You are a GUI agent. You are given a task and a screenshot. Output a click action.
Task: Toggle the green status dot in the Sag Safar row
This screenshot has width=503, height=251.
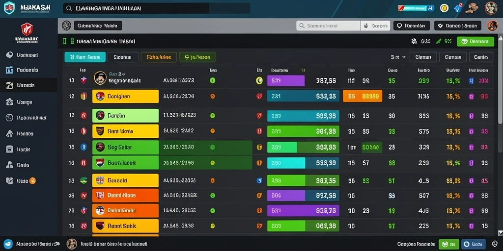(x=212, y=147)
